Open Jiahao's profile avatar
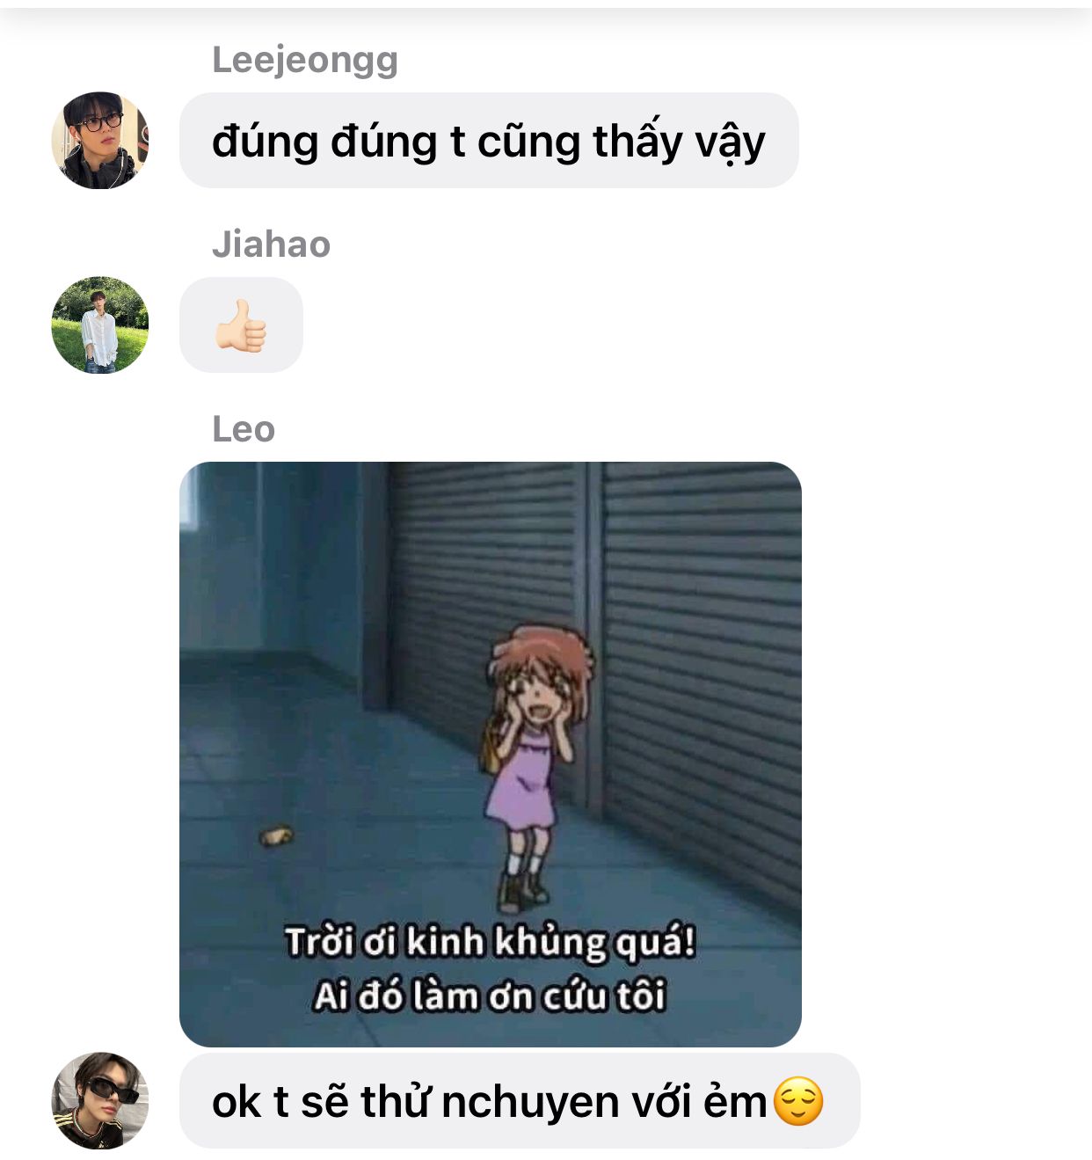 click(x=100, y=325)
